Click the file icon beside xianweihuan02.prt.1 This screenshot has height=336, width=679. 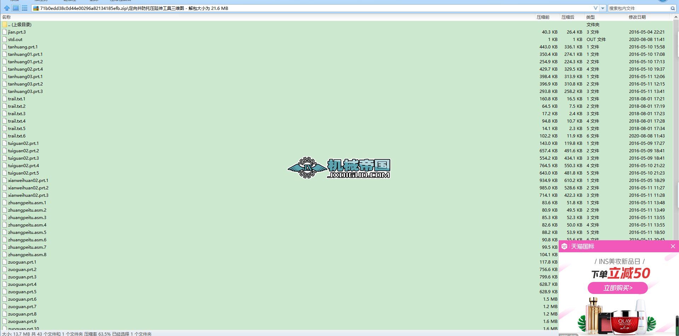(5, 180)
